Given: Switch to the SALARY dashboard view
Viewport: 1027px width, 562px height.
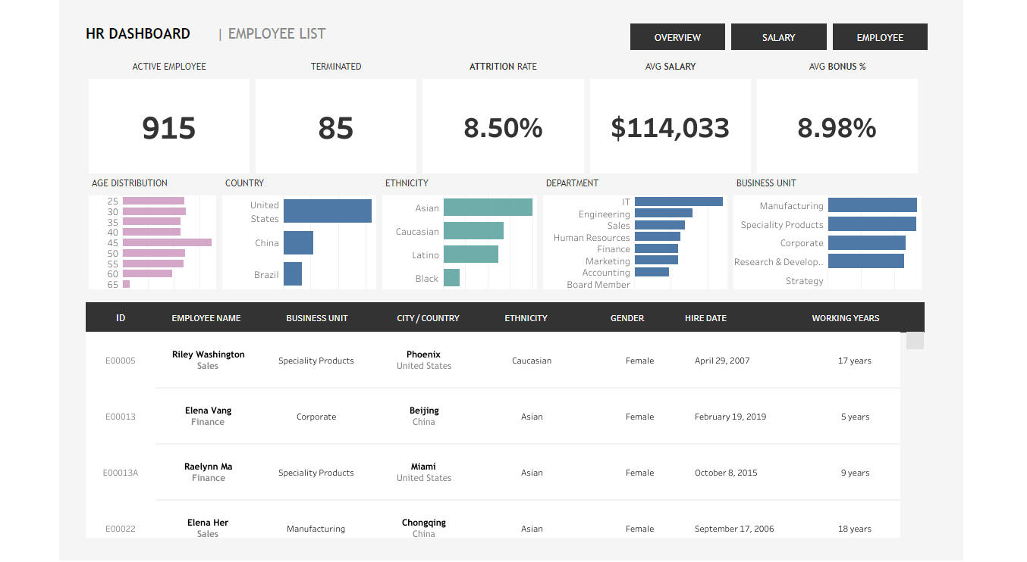Looking at the screenshot, I should pos(778,37).
